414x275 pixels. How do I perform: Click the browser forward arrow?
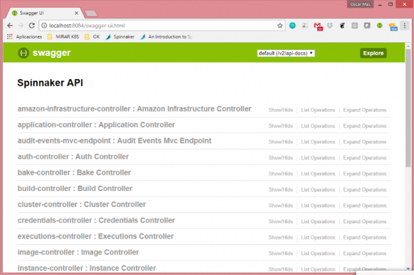click(21, 26)
